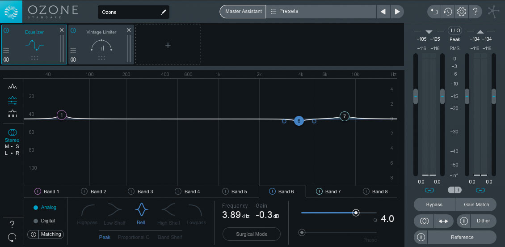Select the Vintage Limiter module thumbnail
This screenshot has width=505, height=247.
[101, 45]
